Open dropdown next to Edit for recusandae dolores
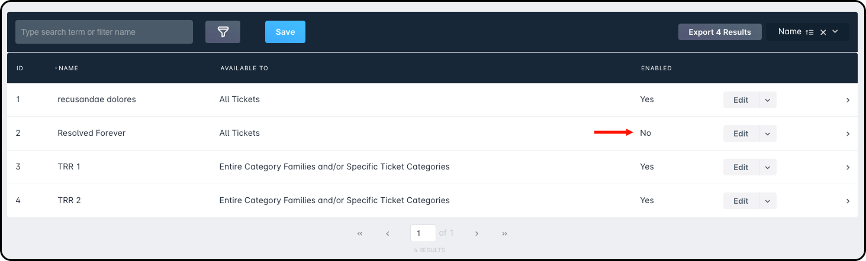866x261 pixels. (767, 100)
